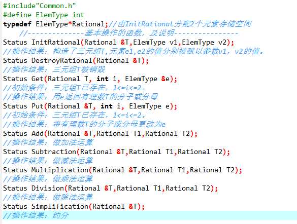Viewport: 297px width, 224px height.
Task: Click the #include"Common.h" line
Action: pyautogui.click(x=40, y=6)
